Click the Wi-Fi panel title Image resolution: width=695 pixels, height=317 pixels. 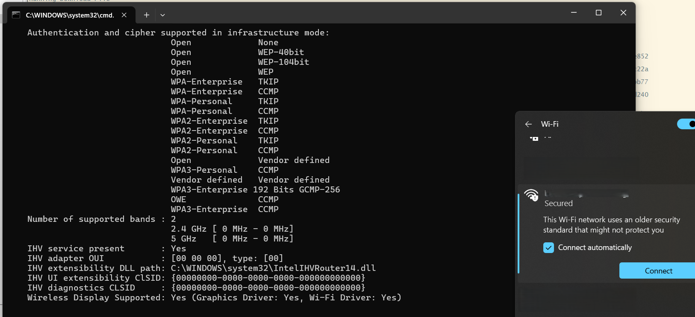[550, 124]
